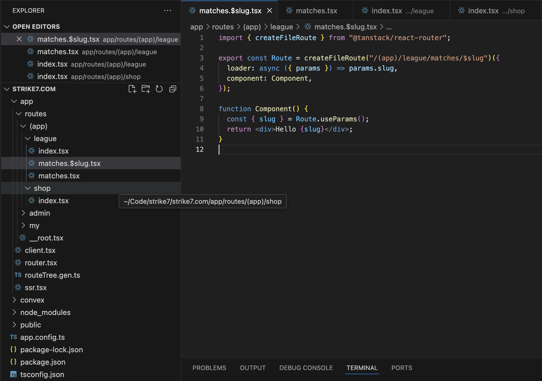The height and width of the screenshot is (381, 542).
Task: Click braces icon beside package-lock.json
Action: tap(14, 349)
